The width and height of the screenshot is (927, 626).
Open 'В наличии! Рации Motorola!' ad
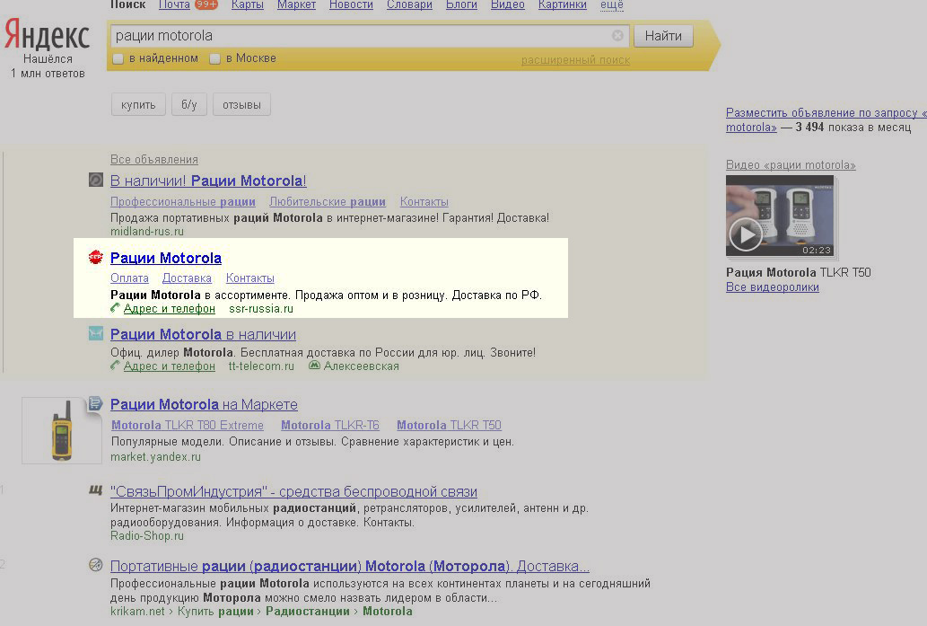208,181
